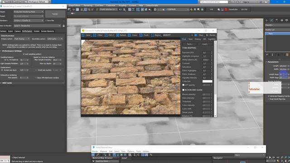Open the Target dropdown in Render Setup

(x=29, y=12)
